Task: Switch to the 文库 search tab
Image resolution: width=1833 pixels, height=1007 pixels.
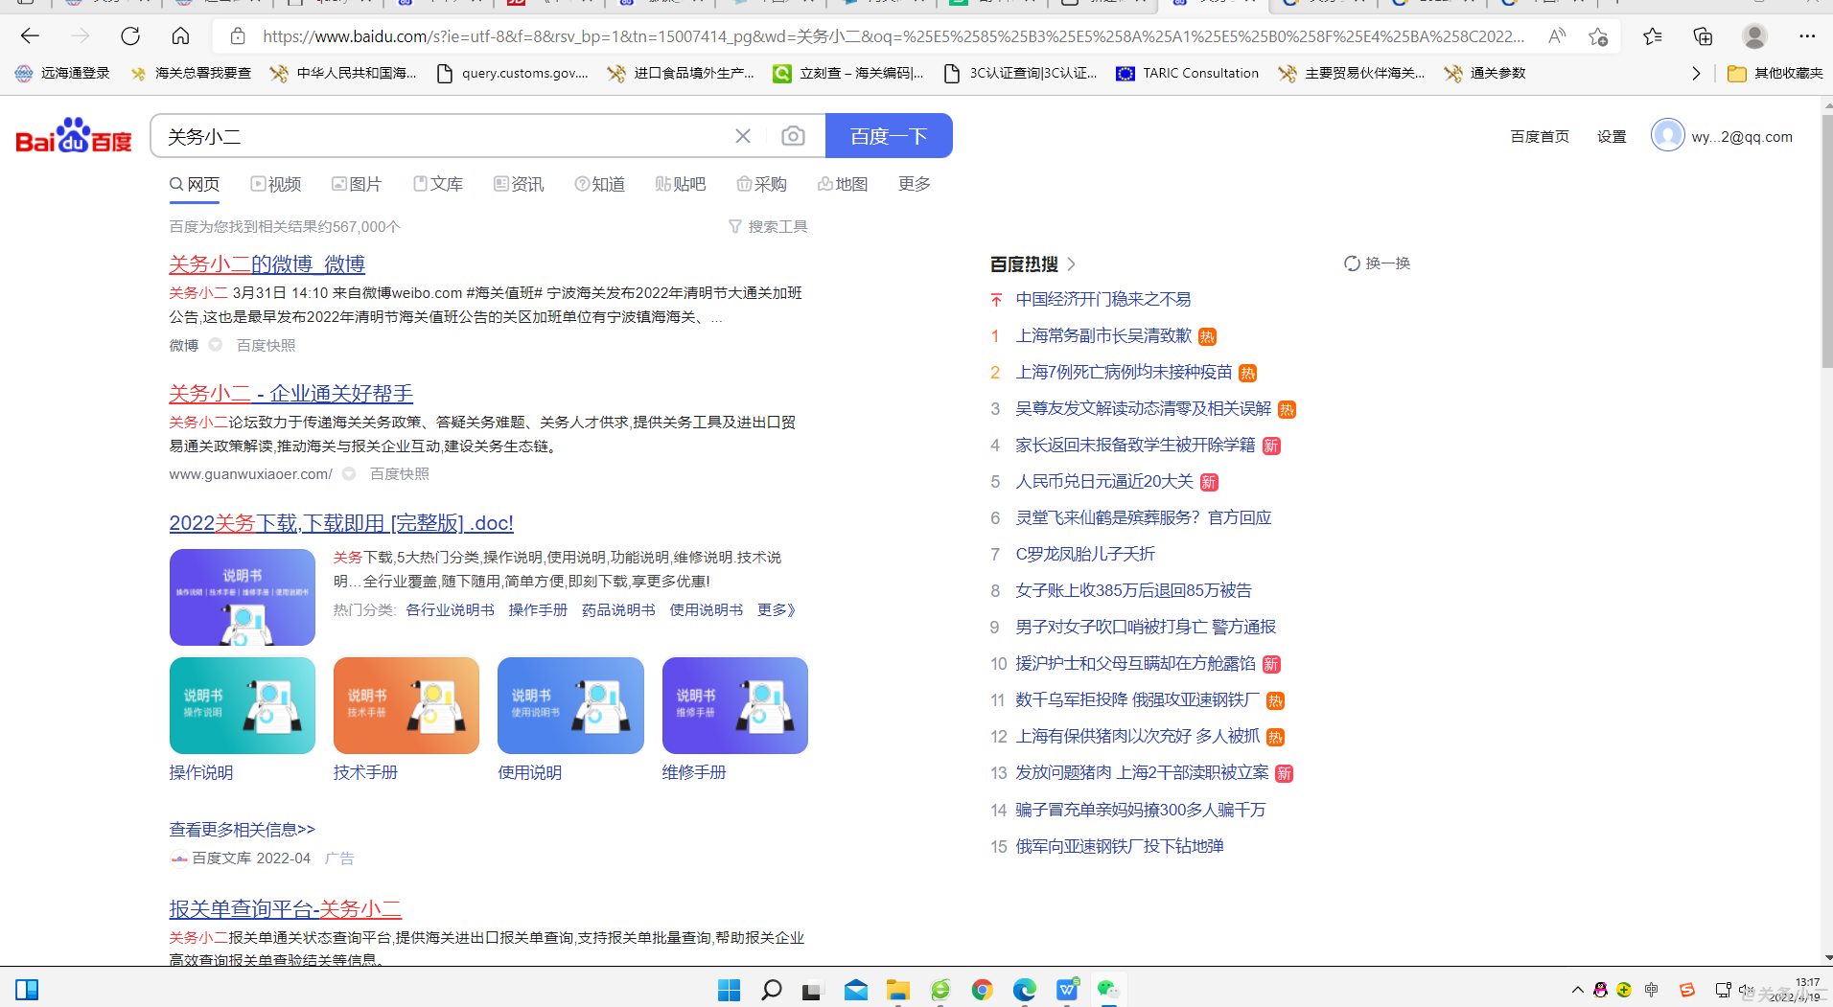Action: pyautogui.click(x=438, y=184)
